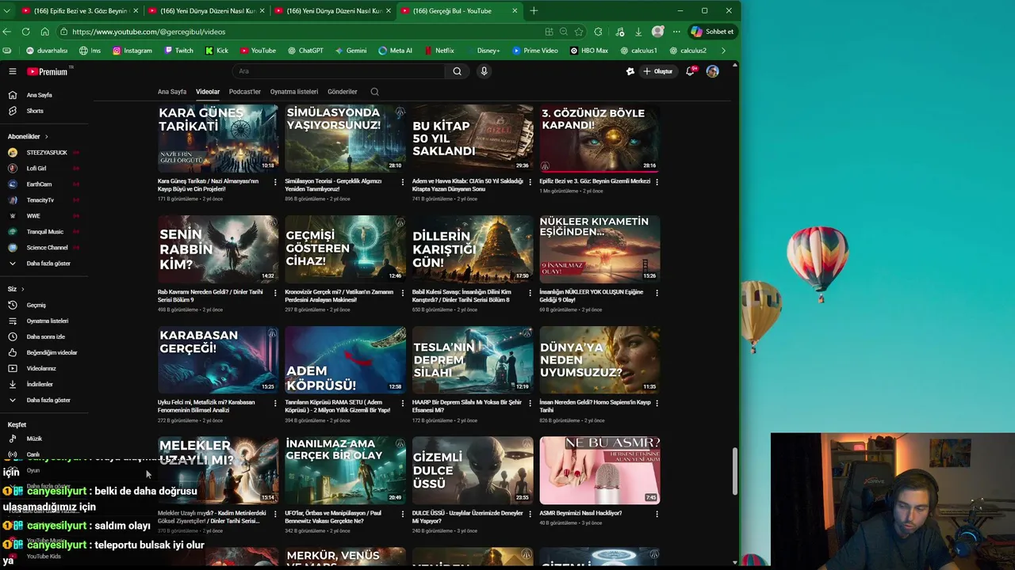
Task: Switch to the Ana Sayfa channel tab
Action: pos(172,92)
